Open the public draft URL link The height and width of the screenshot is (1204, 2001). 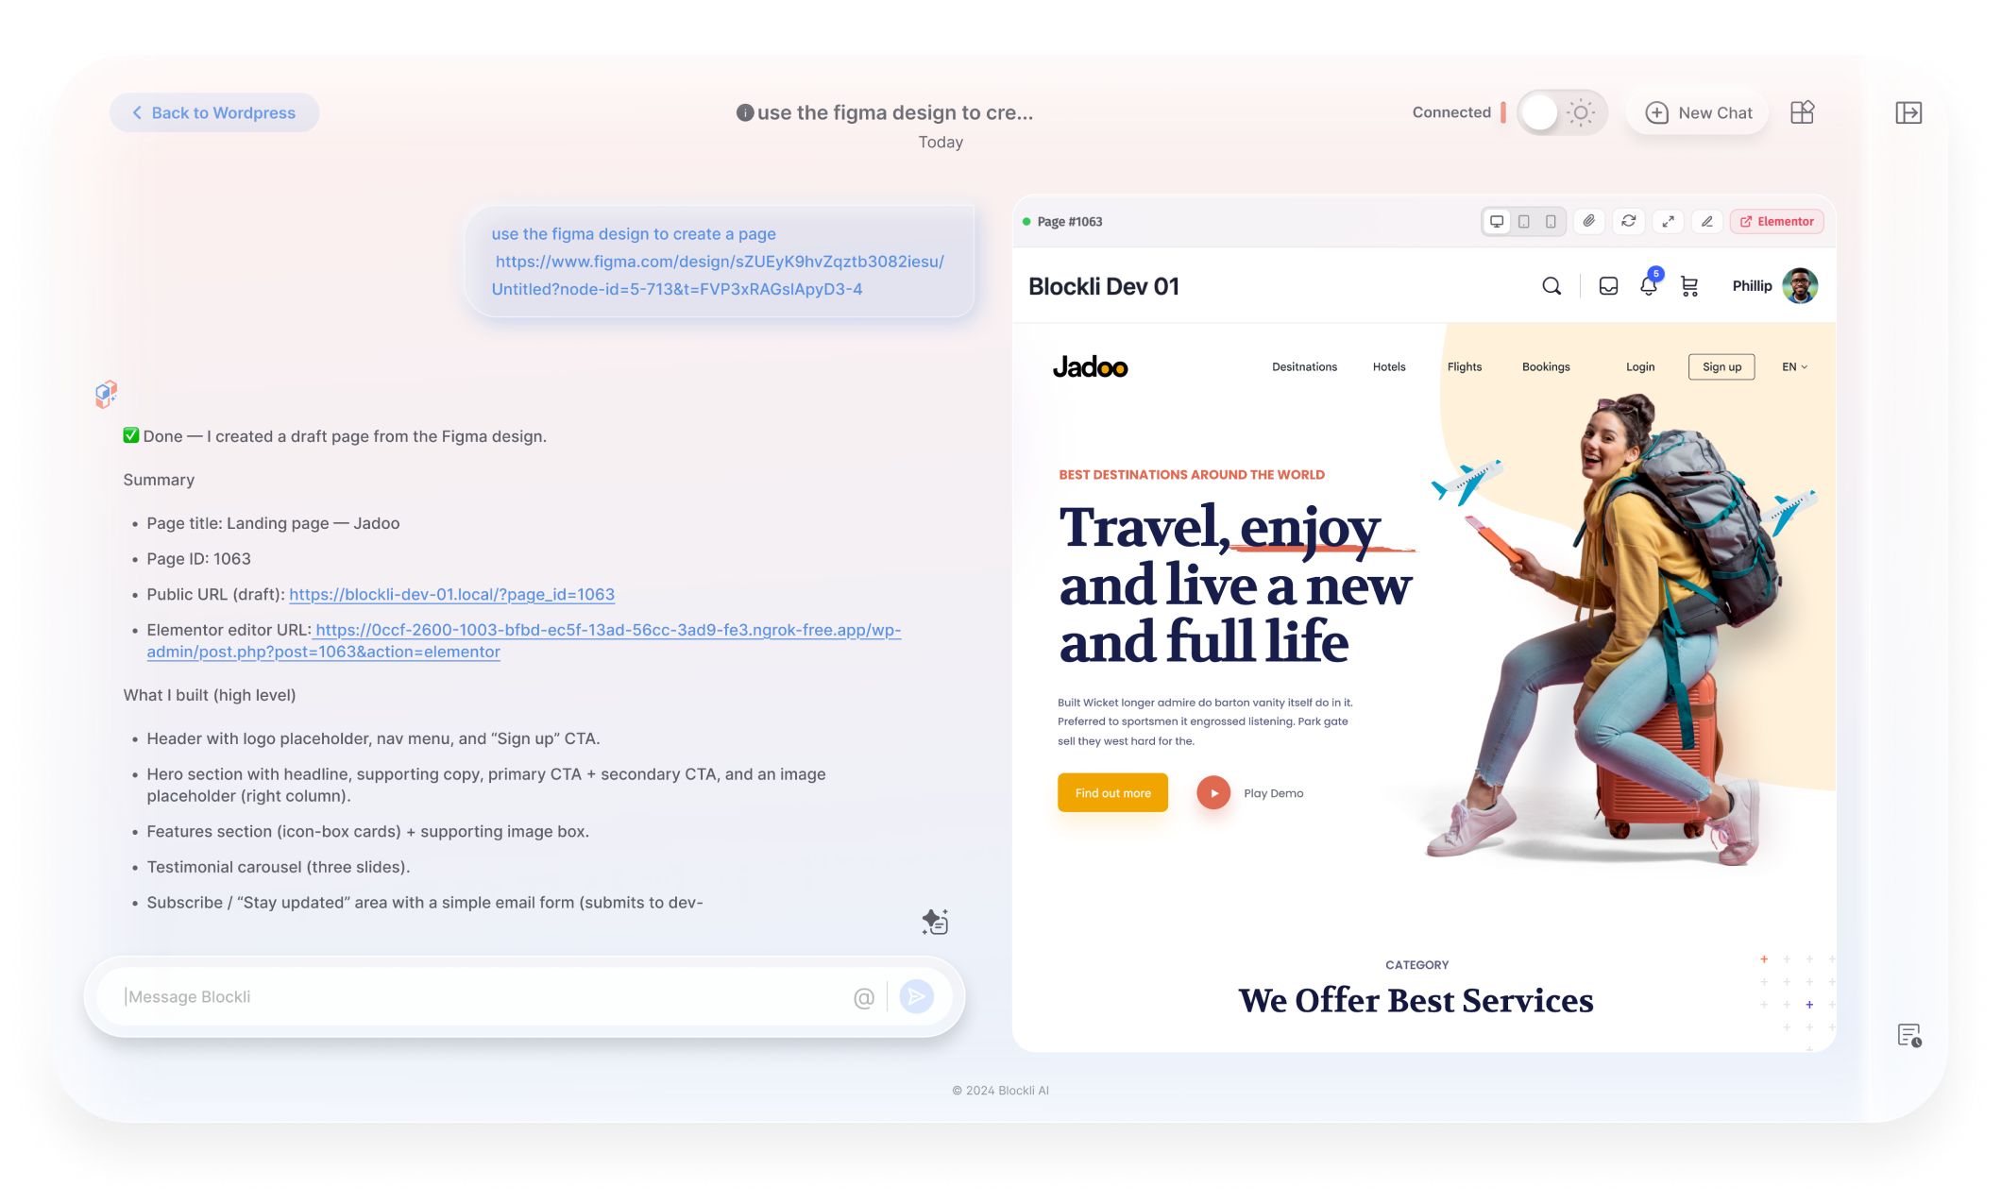coord(451,595)
